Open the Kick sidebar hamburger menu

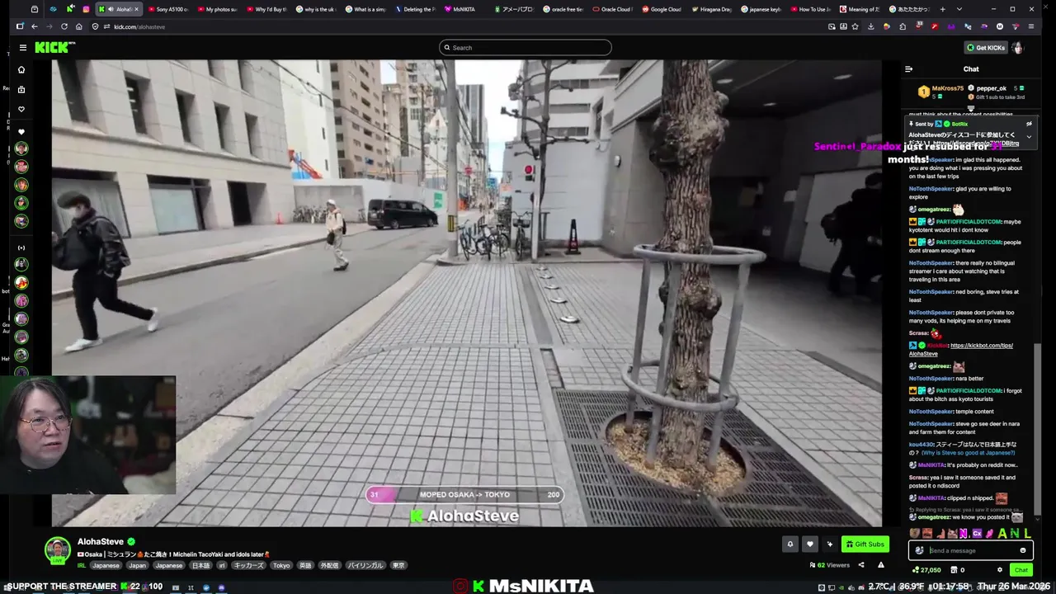pyautogui.click(x=22, y=48)
